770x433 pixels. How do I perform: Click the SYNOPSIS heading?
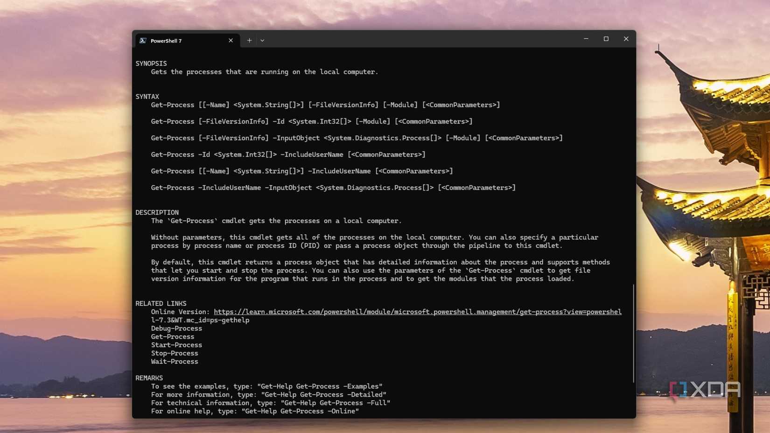151,63
